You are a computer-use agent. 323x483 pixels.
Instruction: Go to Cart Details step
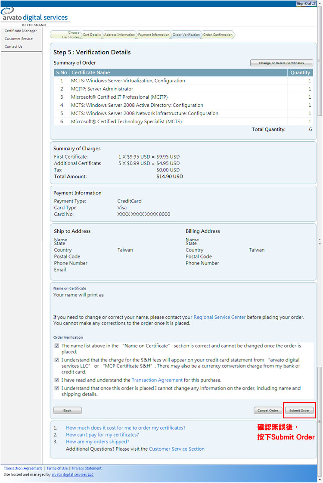click(91, 34)
